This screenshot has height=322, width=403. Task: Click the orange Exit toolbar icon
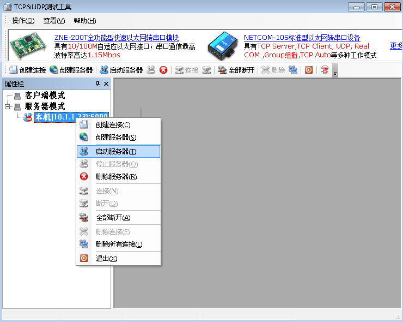(x=309, y=70)
